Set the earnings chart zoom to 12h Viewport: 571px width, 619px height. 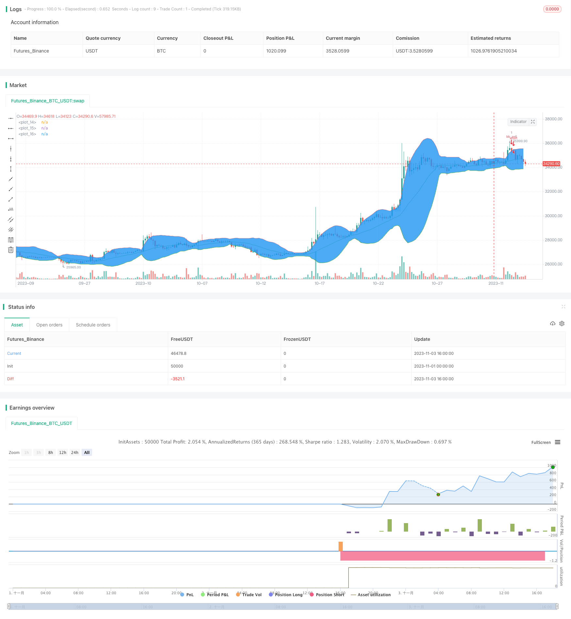(63, 452)
